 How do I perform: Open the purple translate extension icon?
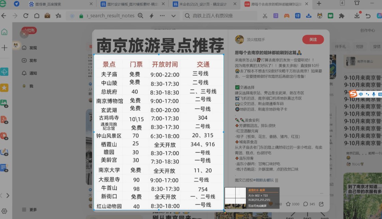276,16
